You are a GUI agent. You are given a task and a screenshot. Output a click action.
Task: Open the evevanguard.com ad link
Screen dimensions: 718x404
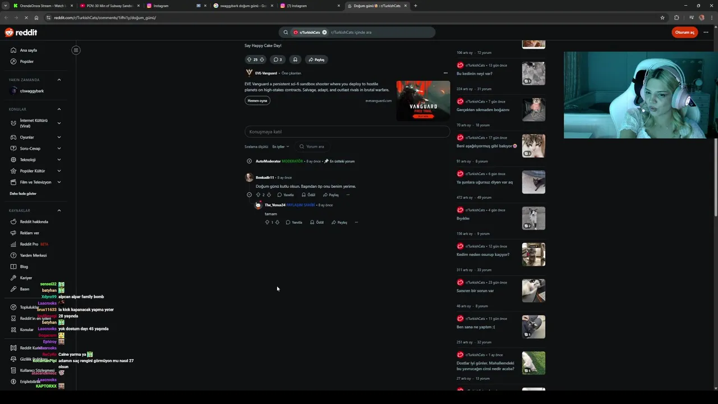point(379,100)
